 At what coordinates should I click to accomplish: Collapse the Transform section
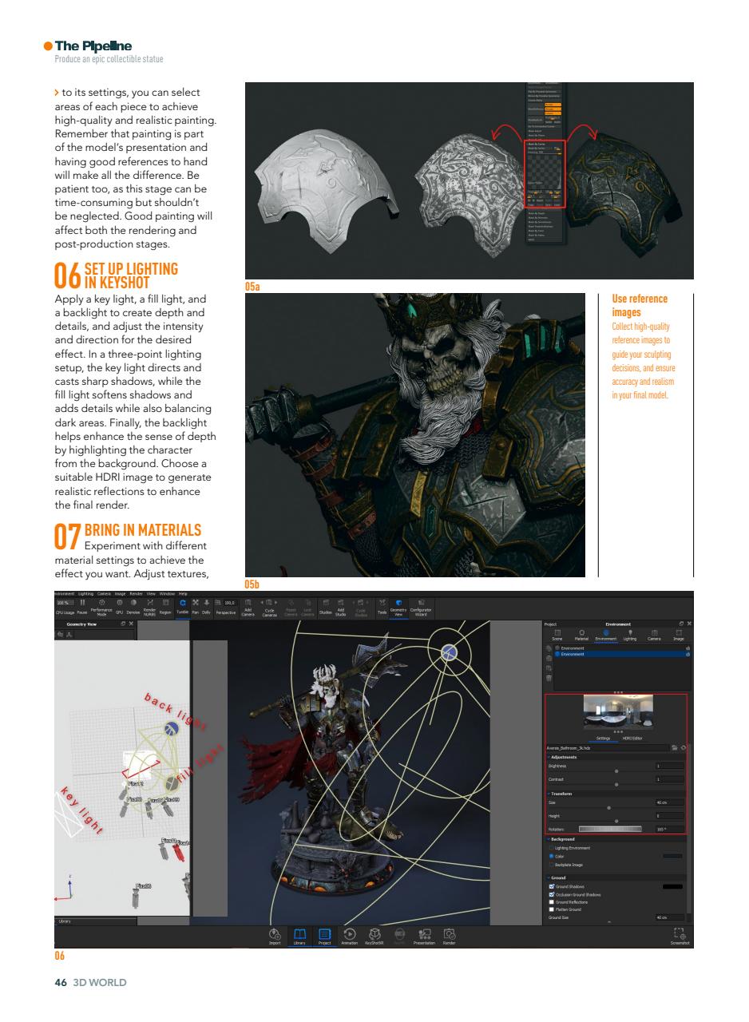[x=549, y=793]
